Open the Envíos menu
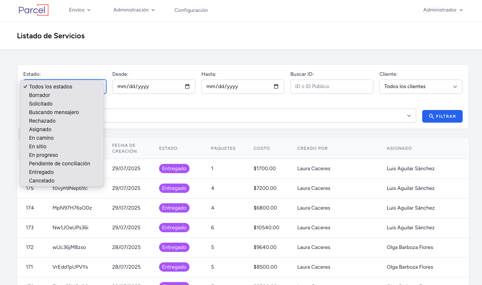Image resolution: width=482 pixels, height=285 pixels. click(x=77, y=10)
